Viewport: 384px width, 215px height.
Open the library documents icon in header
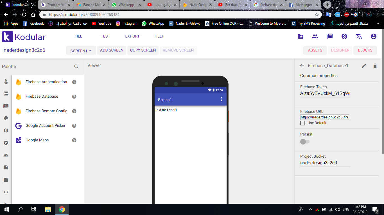330,36
